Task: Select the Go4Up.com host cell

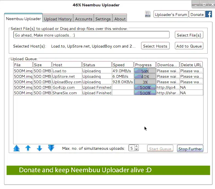Action: (x=67, y=87)
